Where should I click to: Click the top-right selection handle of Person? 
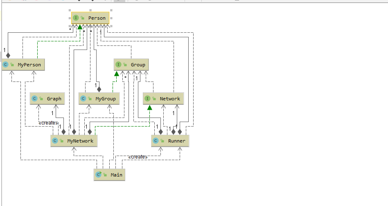111,10
